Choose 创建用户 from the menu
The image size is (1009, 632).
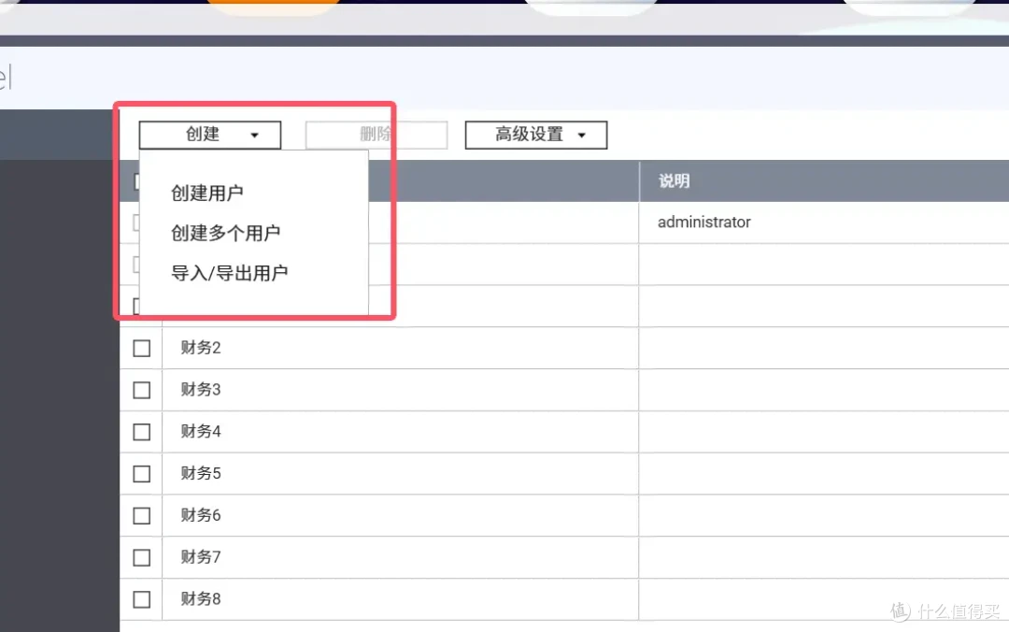[207, 193]
